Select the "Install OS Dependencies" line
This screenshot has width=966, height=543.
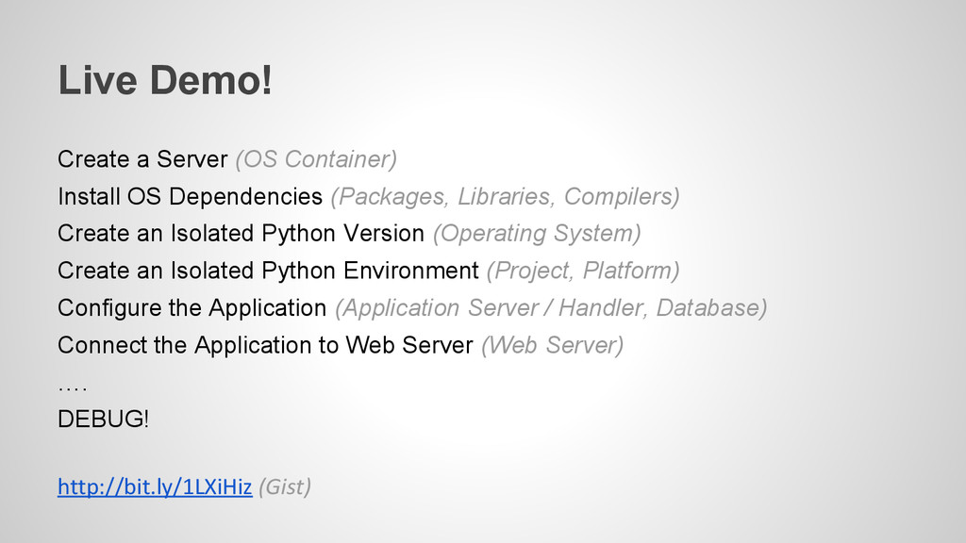click(190, 197)
